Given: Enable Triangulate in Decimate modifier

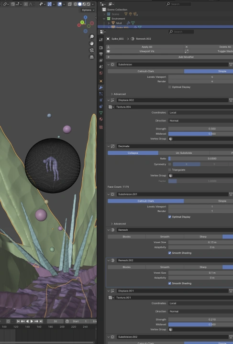Looking at the screenshot, I should click(x=169, y=170).
